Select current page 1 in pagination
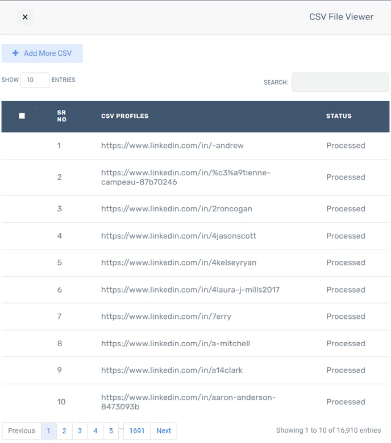The width and height of the screenshot is (391, 443). coord(49,430)
